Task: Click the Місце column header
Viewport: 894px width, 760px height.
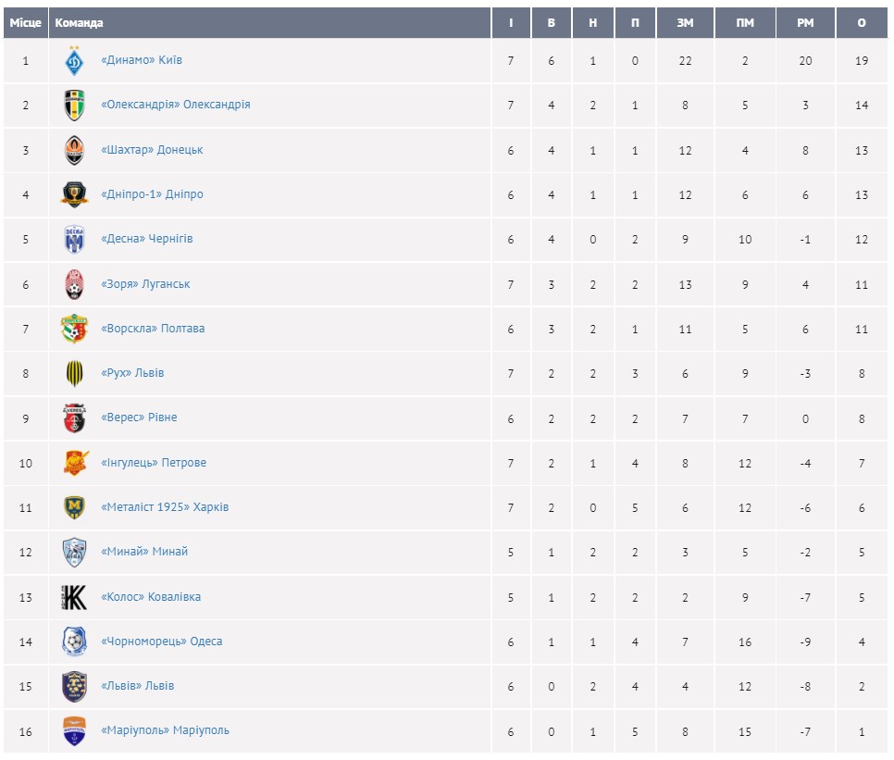Action: pyautogui.click(x=26, y=23)
